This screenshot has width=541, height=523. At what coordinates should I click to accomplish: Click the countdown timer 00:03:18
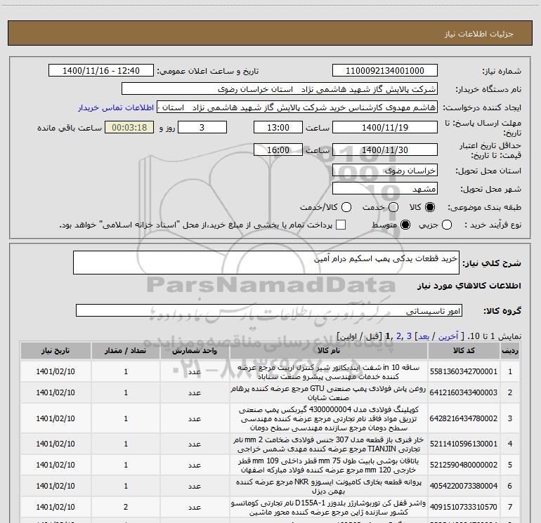129,127
